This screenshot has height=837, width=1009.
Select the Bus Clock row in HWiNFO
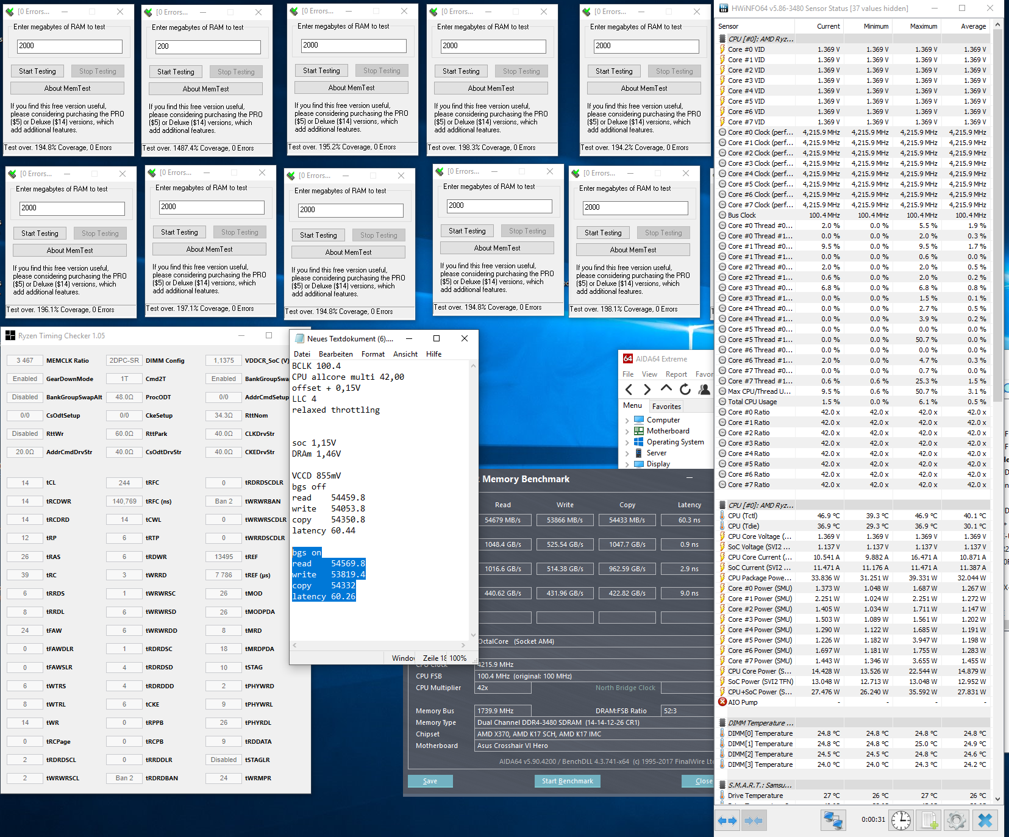[x=852, y=215]
